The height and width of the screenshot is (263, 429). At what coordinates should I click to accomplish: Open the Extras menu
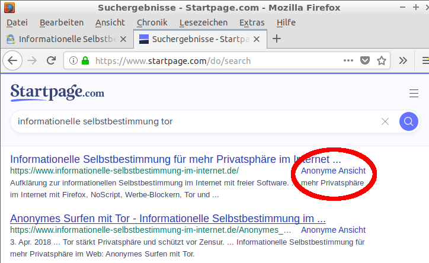[x=252, y=23]
